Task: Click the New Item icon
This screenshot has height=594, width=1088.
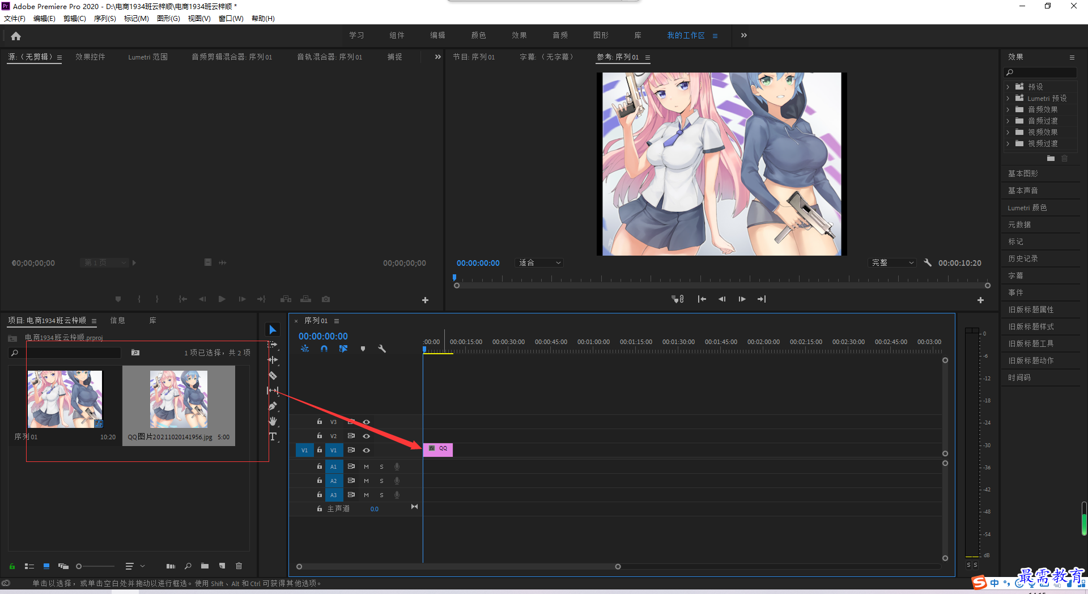Action: tap(222, 566)
